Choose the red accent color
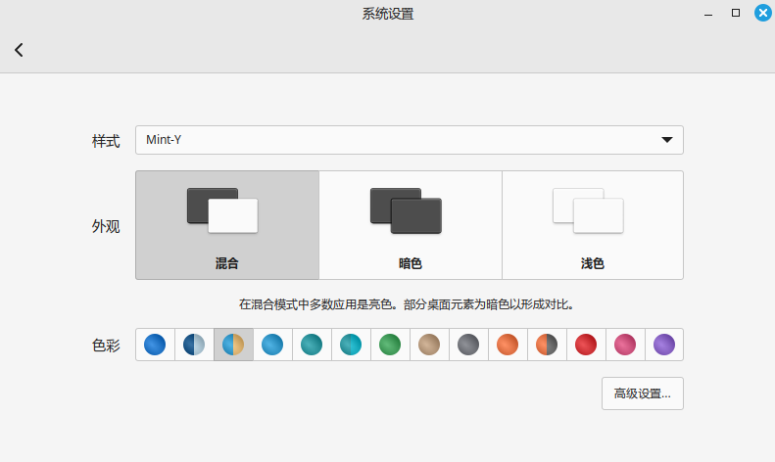 (x=586, y=345)
